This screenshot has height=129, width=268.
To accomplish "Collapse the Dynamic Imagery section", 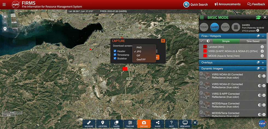I will pyautogui.click(x=263, y=69).
